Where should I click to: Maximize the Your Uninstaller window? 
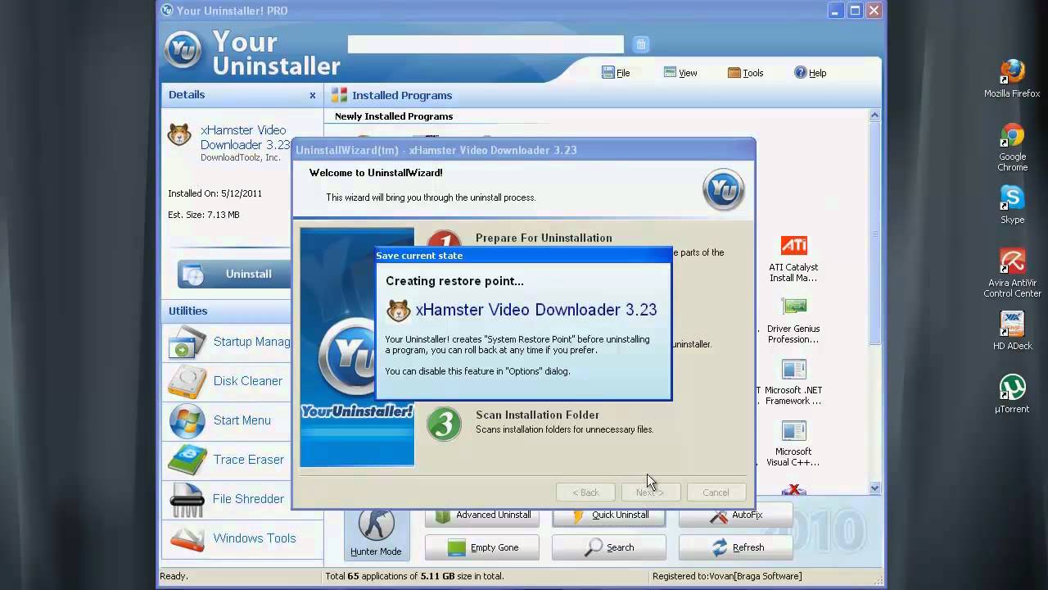(855, 11)
